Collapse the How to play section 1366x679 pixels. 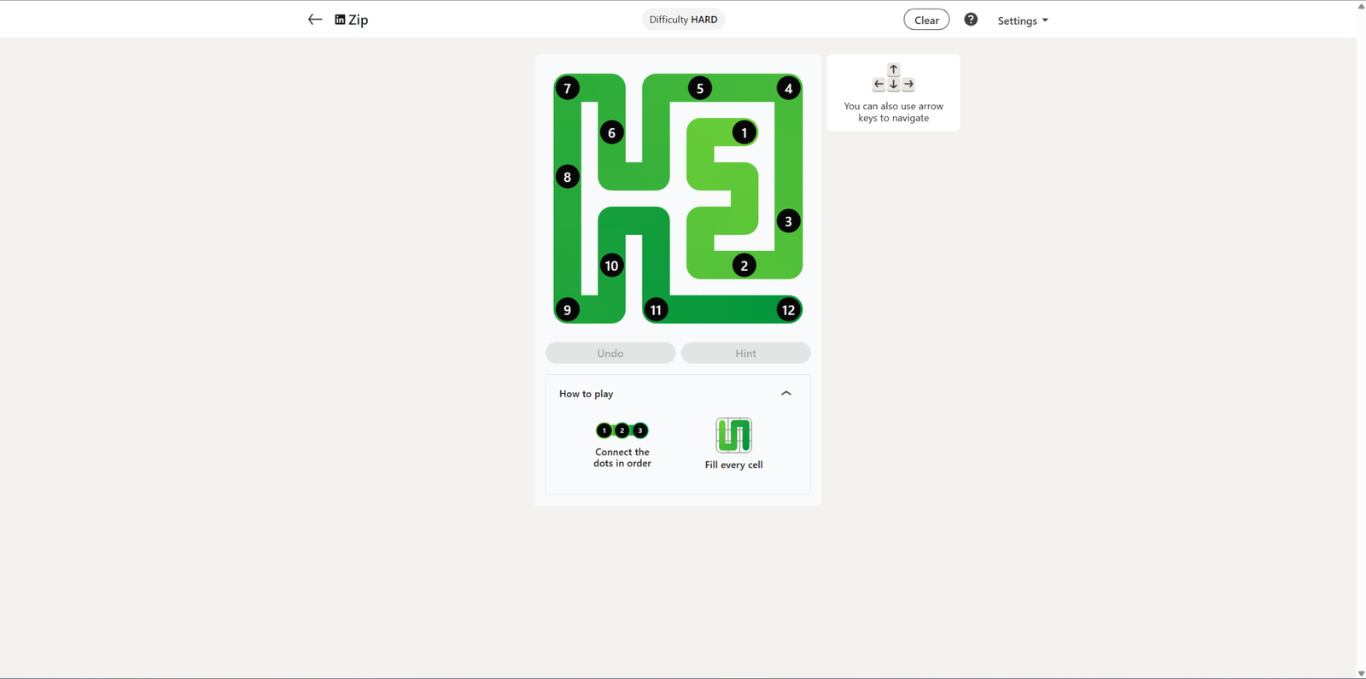pyautogui.click(x=786, y=394)
